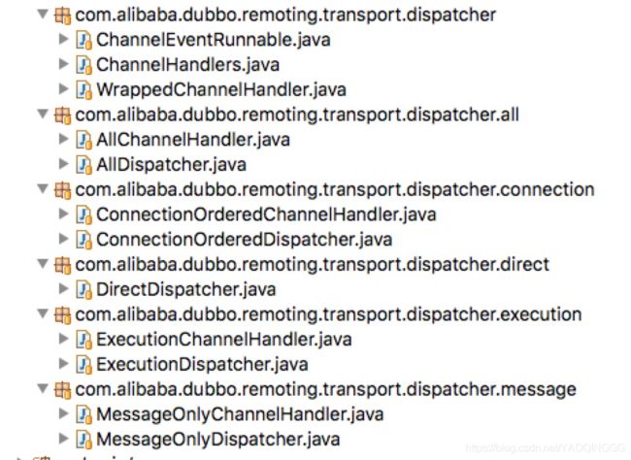Click the dispatcher.all package icon
Image resolution: width=631 pixels, height=460 pixels.
(62, 115)
